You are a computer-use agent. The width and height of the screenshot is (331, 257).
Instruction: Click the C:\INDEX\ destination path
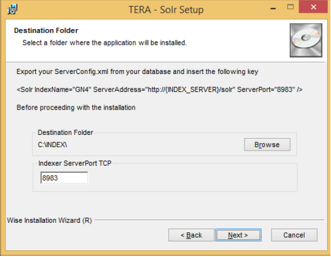click(52, 145)
